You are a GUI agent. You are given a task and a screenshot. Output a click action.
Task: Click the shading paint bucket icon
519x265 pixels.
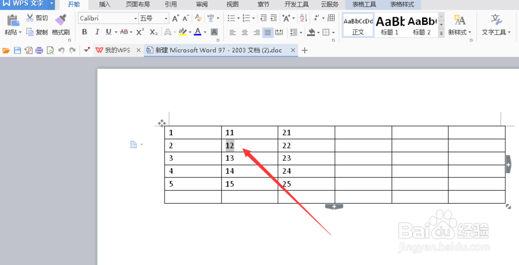point(311,33)
